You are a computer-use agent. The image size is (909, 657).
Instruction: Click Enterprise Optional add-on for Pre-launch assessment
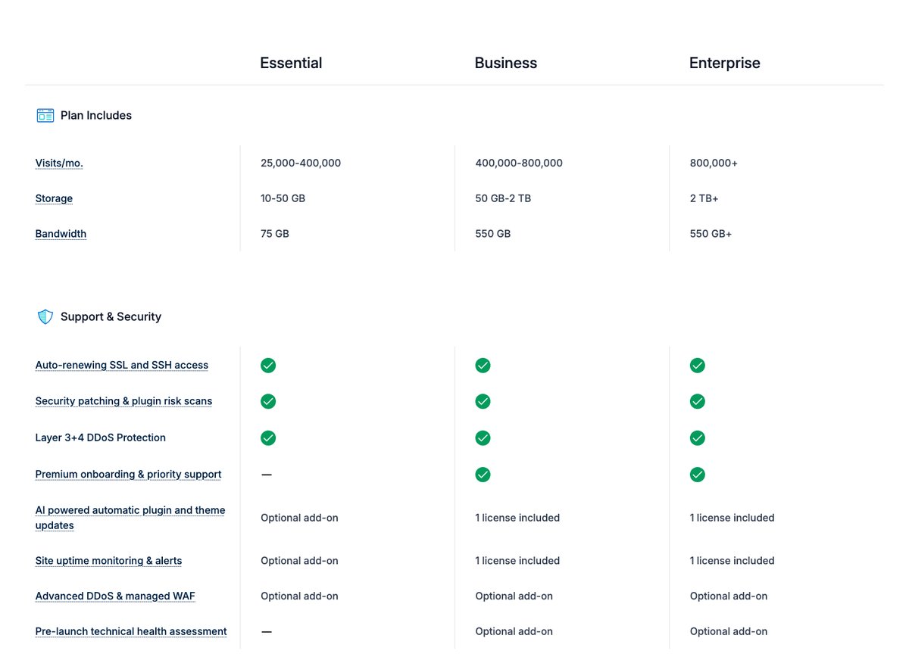[x=729, y=631]
